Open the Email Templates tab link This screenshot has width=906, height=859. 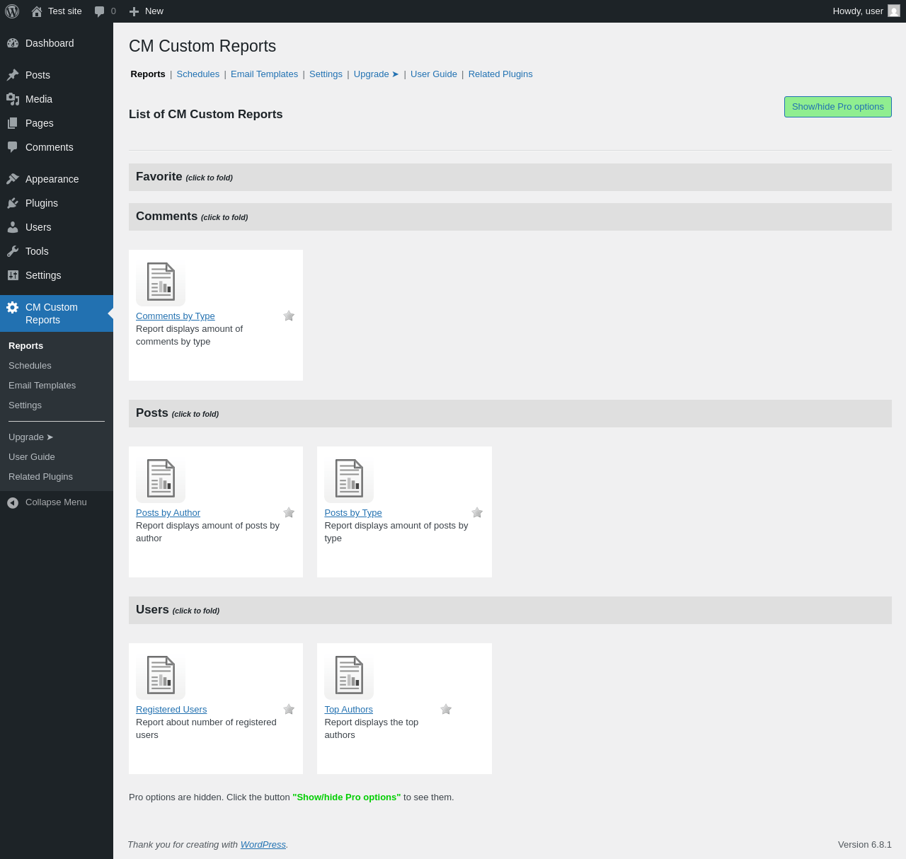pyautogui.click(x=264, y=74)
